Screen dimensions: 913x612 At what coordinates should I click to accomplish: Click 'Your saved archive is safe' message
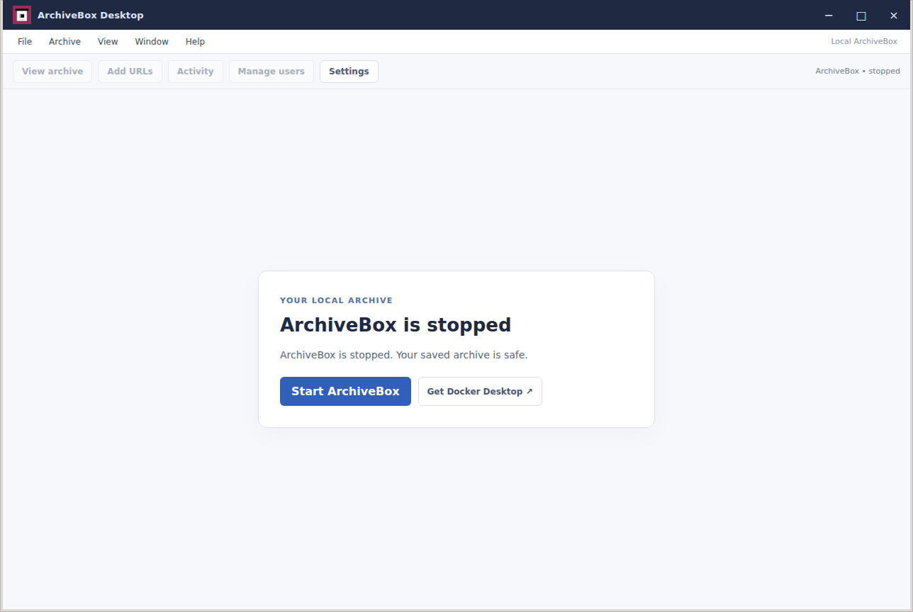point(461,355)
